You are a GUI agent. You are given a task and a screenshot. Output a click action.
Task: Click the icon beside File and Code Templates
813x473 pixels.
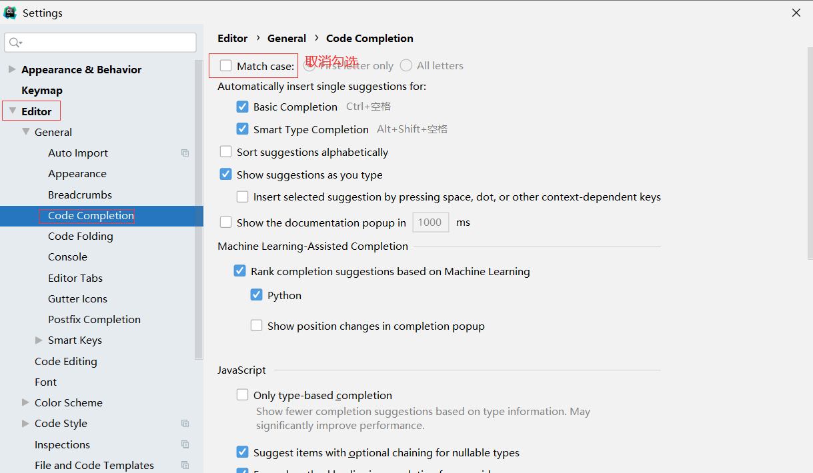click(185, 466)
